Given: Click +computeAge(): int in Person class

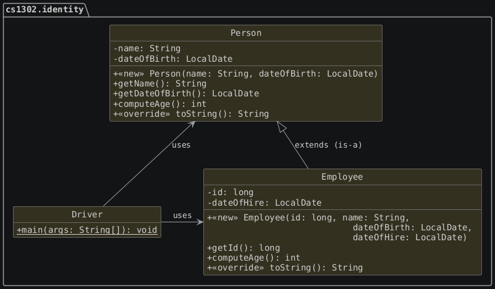Looking at the screenshot, I should 159,104.
